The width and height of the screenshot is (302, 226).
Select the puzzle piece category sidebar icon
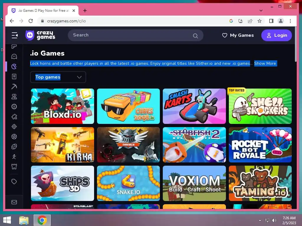pyautogui.click(x=14, y=117)
